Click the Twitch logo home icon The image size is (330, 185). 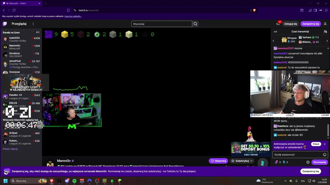point(5,24)
